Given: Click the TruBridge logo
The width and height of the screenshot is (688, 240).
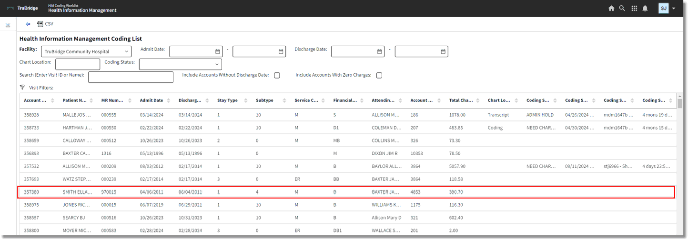Looking at the screenshot, I should (x=22, y=8).
